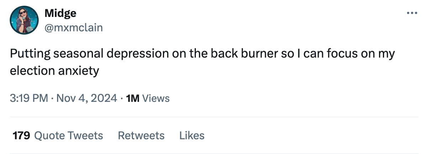This screenshot has height=154, width=427.
Task: Click the words "election anxiety" in tweet
Action: click(54, 71)
